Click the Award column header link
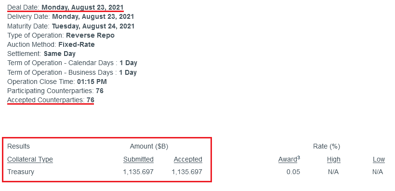Image resolution: width=395 pixels, height=191 pixels. [x=288, y=160]
